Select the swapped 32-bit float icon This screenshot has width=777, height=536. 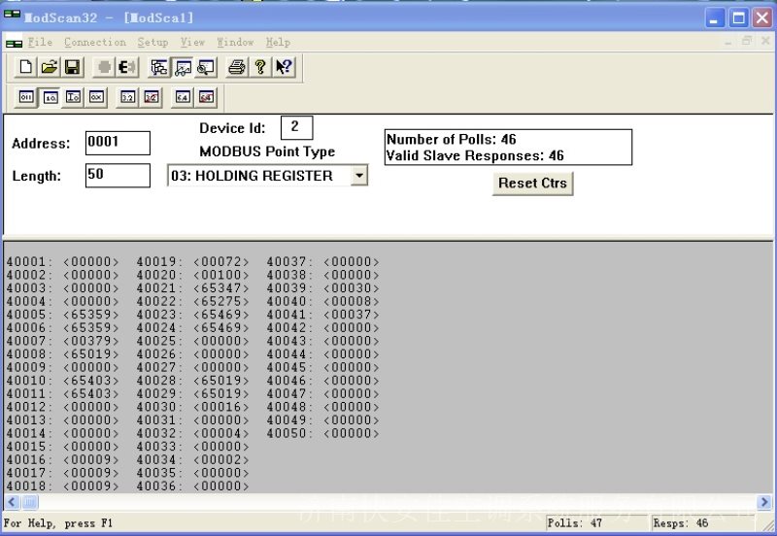click(x=152, y=97)
